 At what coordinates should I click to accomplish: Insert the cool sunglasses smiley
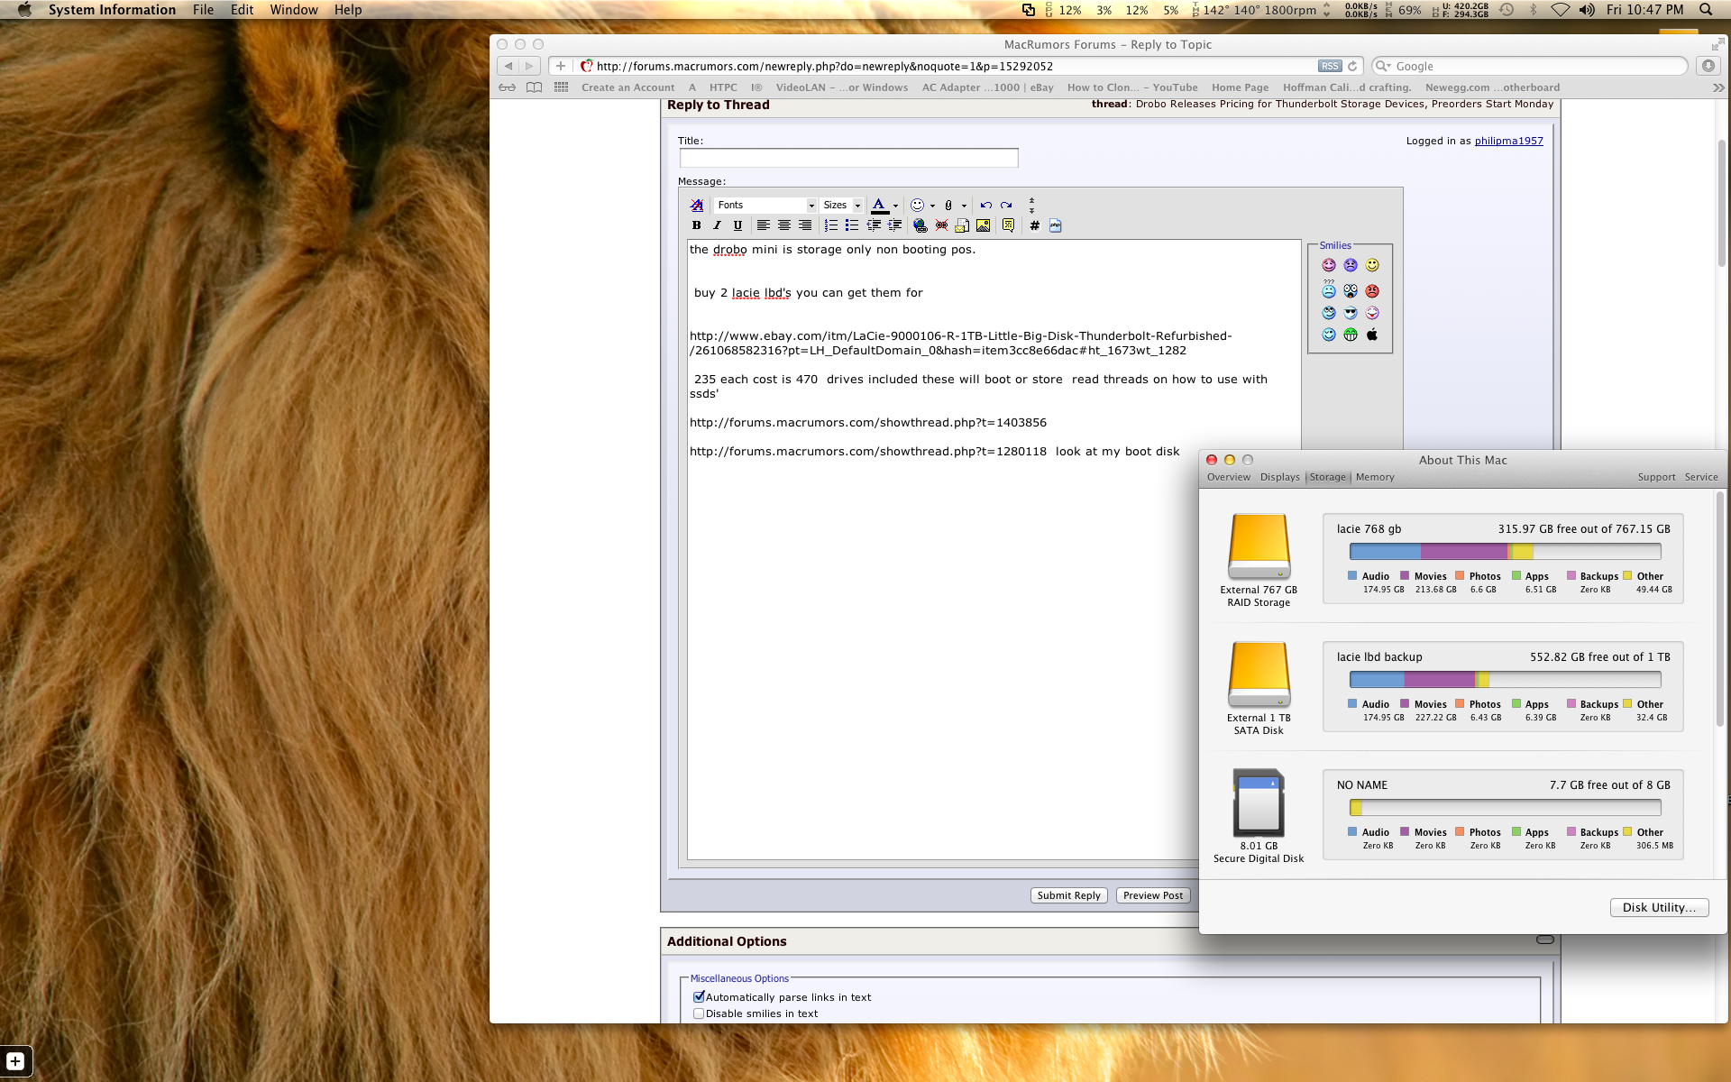1351,313
